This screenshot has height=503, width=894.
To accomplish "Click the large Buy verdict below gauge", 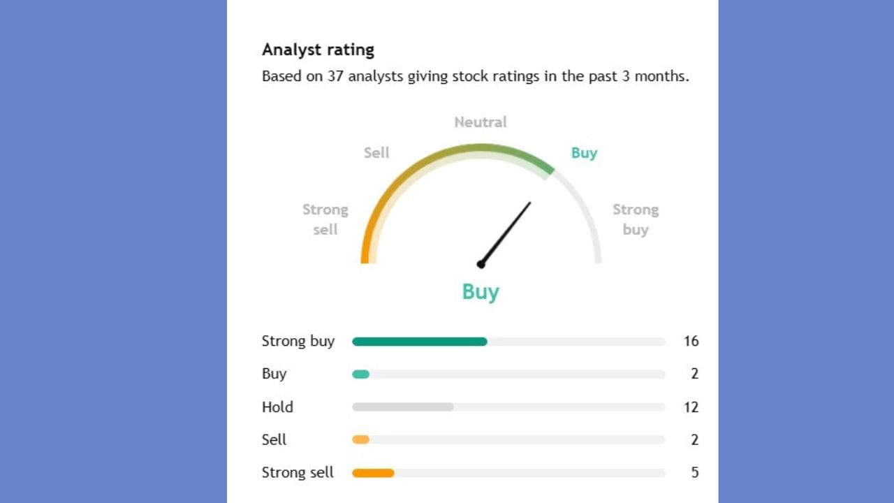I will coord(481,291).
